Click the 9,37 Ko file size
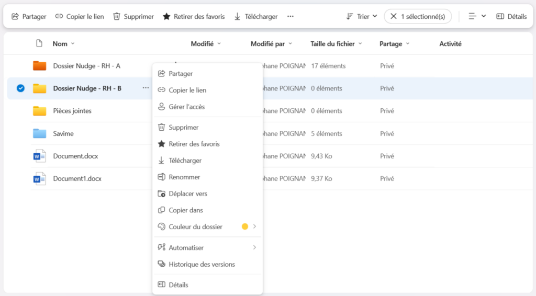 point(321,178)
